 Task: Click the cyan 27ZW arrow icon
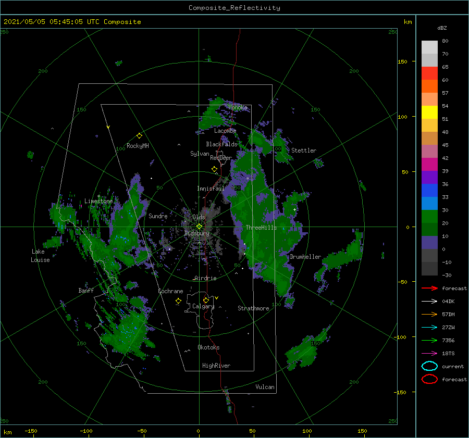pyautogui.click(x=429, y=328)
